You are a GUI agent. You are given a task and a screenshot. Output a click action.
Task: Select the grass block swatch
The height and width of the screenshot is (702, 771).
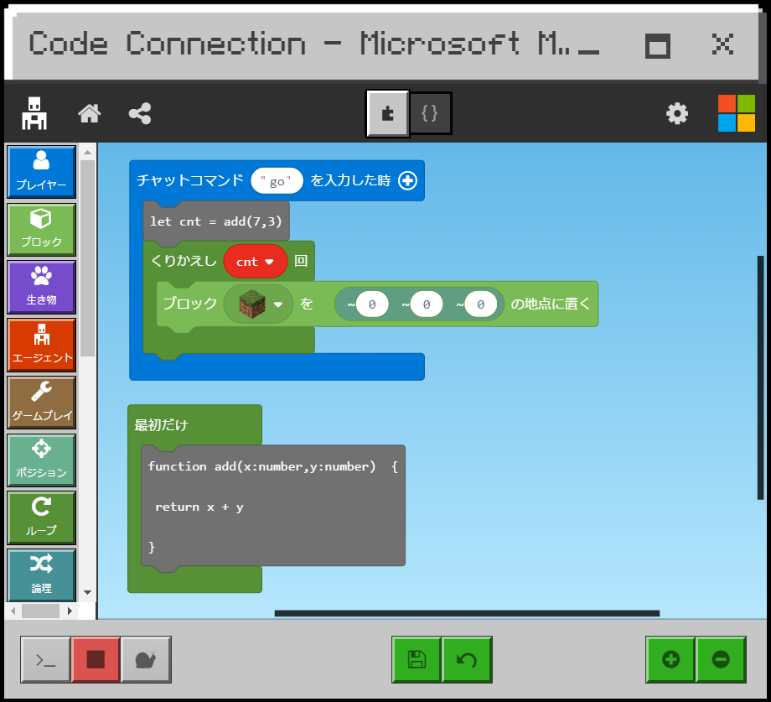[x=251, y=304]
